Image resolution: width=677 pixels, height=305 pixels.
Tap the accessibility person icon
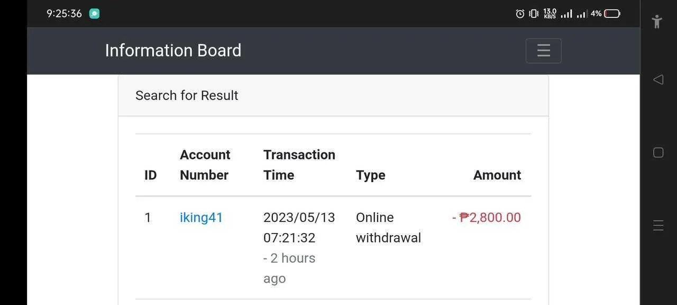657,22
